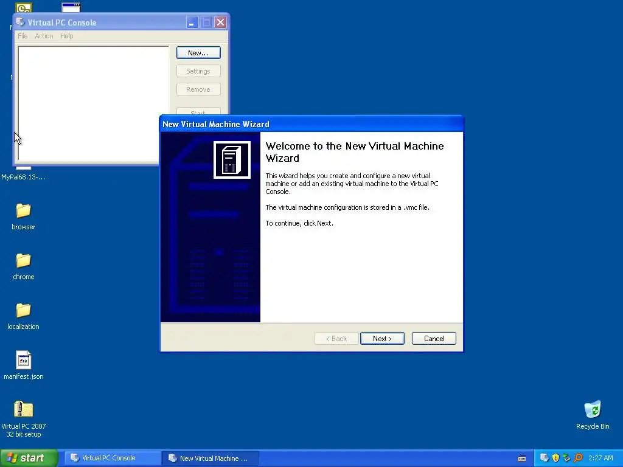
Task: Click the partly hidden Start button in Virtual PC Console
Action: 198,112
